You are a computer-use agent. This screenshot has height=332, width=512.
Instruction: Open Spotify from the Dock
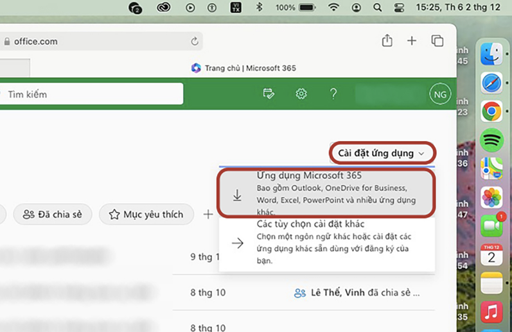[491, 140]
